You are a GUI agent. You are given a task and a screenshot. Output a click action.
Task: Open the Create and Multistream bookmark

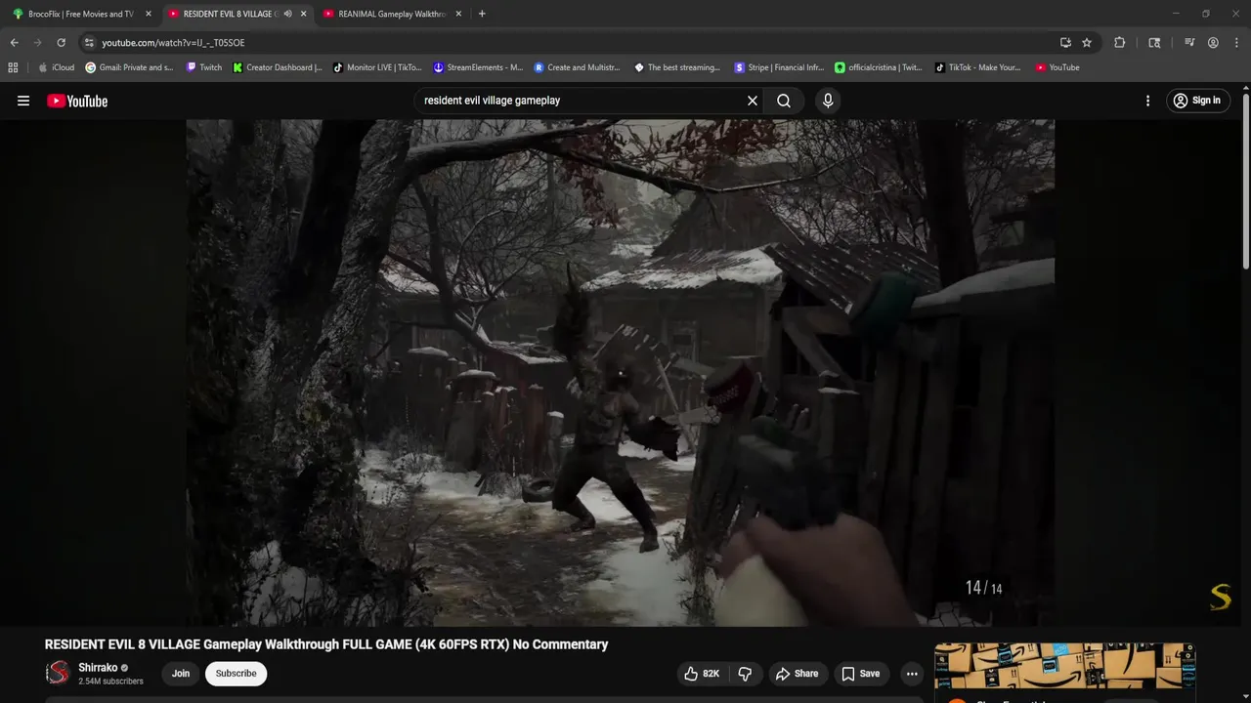(577, 67)
